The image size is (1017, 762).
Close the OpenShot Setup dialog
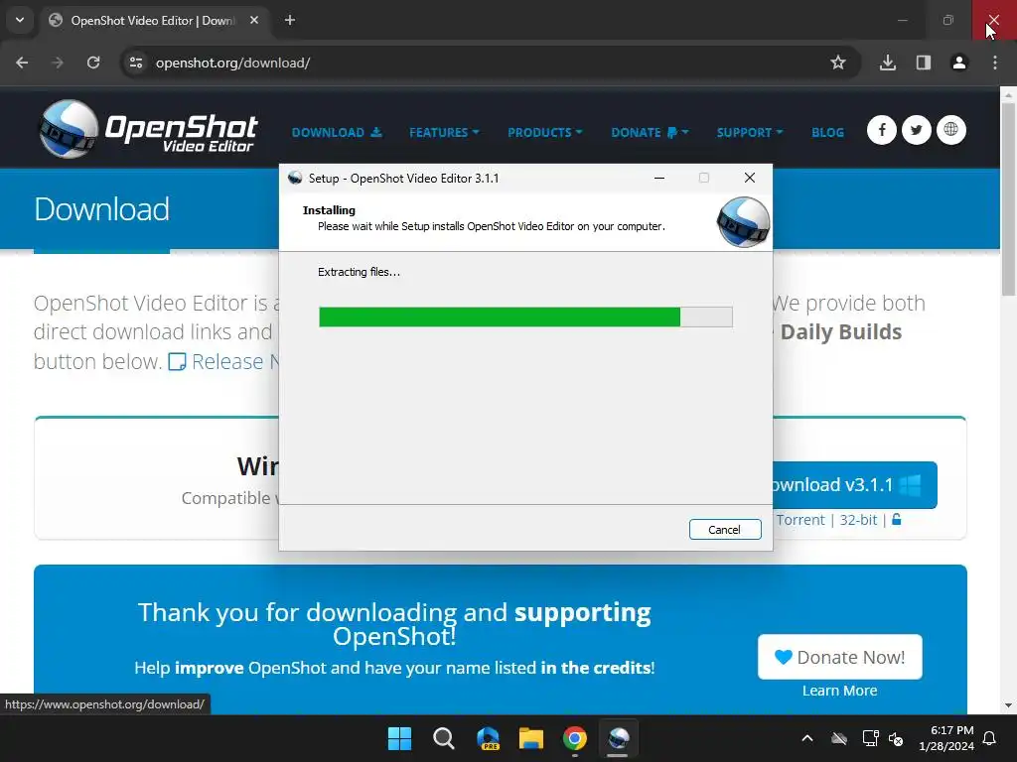(x=749, y=178)
